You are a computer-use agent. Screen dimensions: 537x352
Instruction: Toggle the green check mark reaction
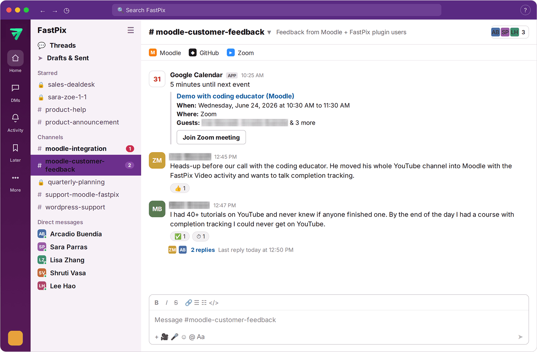click(180, 236)
